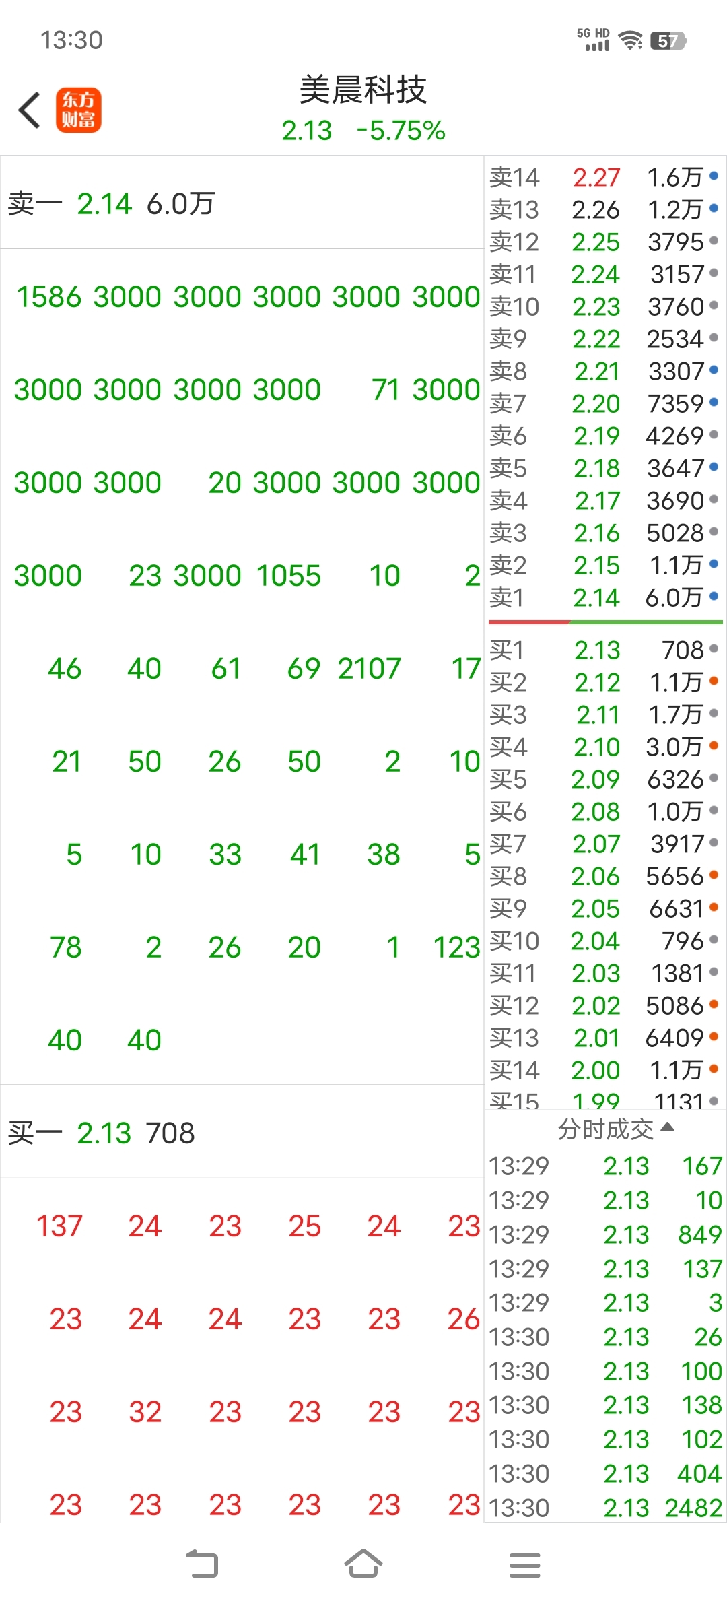This screenshot has width=727, height=1608.
Task: Select the 卖10 price 2.23
Action: [596, 307]
